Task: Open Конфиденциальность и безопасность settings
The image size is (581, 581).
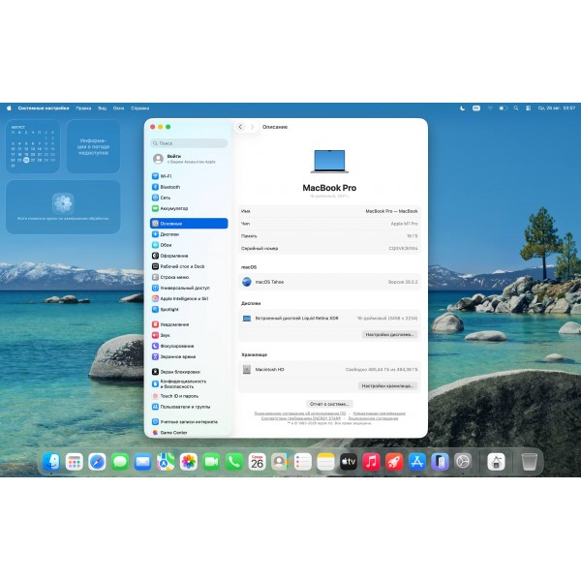Action: point(189,383)
